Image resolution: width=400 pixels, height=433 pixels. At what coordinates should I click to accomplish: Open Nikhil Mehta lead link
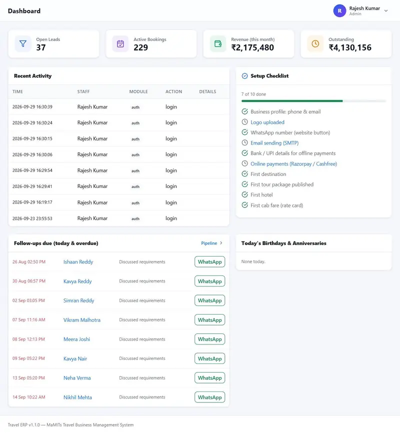click(77, 397)
